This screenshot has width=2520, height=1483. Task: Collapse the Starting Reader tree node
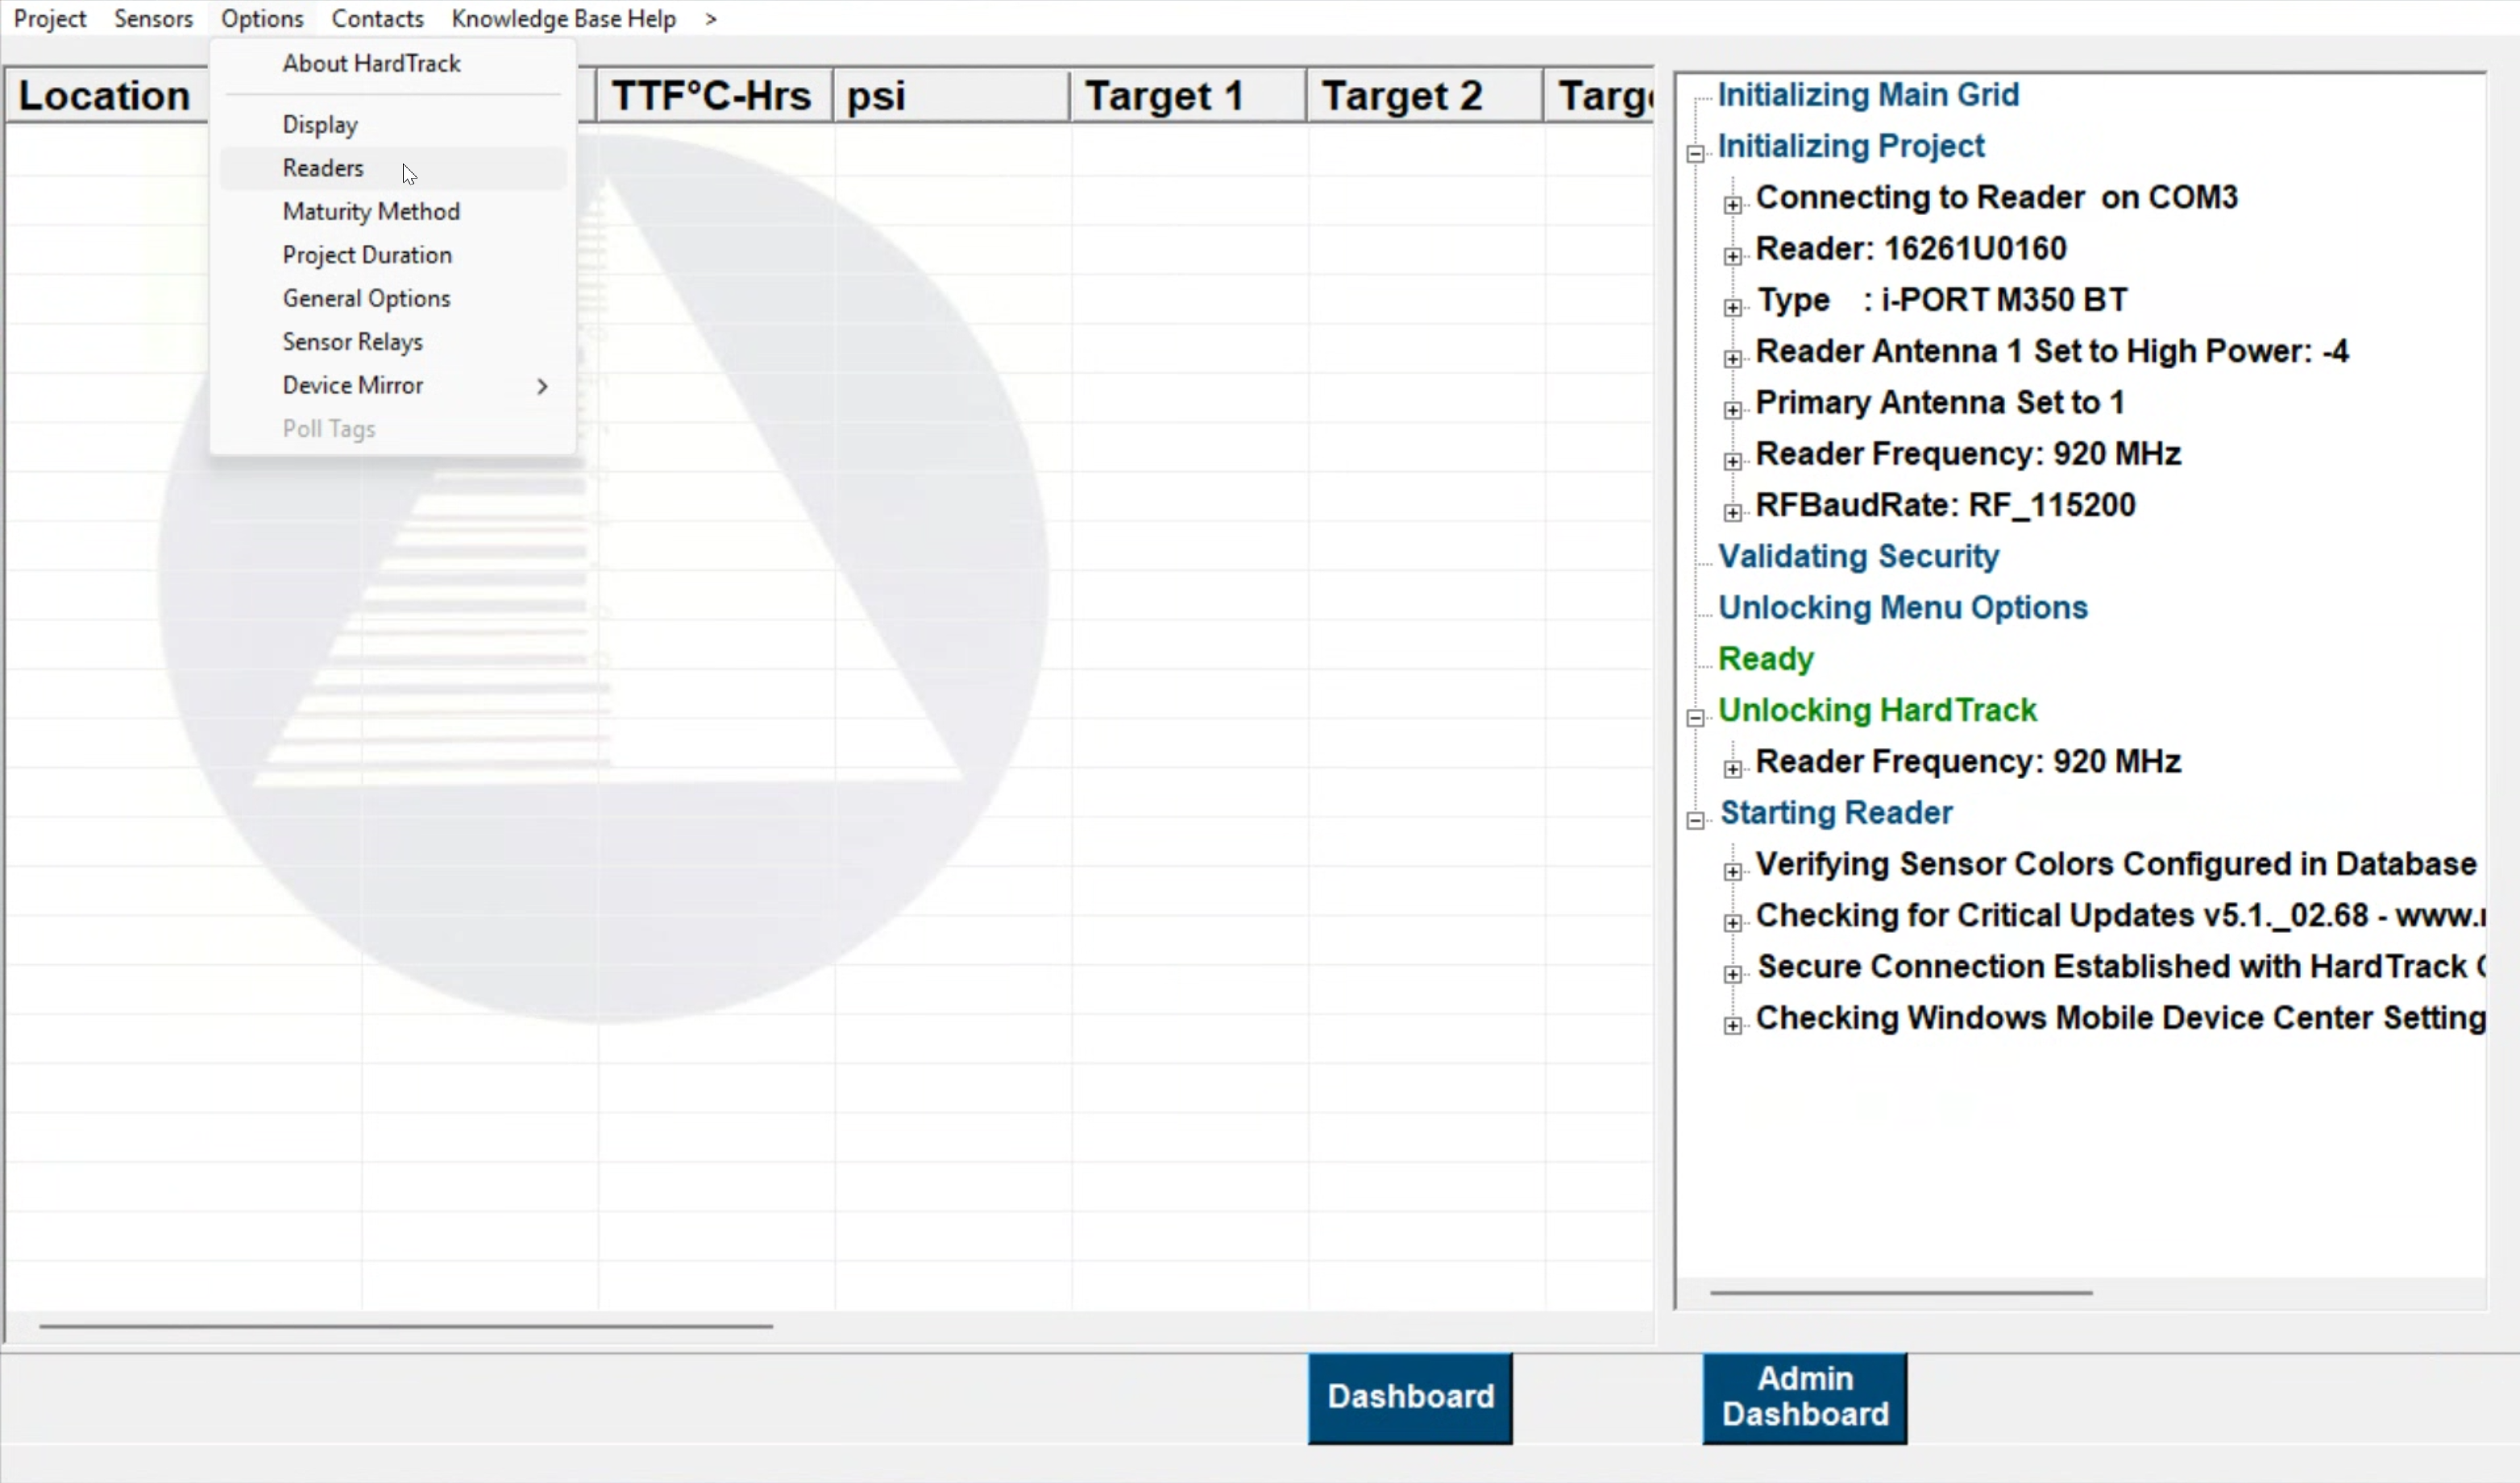1695,821
